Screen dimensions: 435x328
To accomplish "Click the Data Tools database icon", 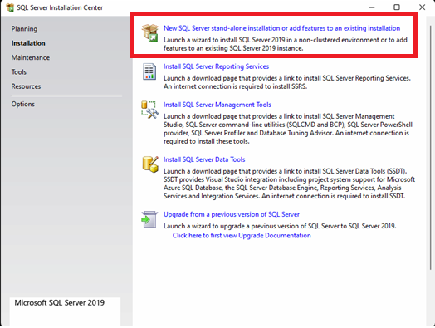I will click(x=150, y=164).
